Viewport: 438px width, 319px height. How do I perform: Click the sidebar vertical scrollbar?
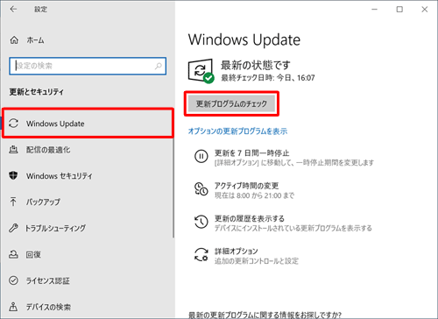pos(173,187)
